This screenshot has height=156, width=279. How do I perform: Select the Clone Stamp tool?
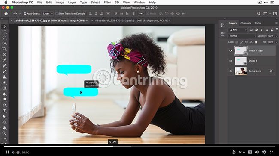point(4,77)
